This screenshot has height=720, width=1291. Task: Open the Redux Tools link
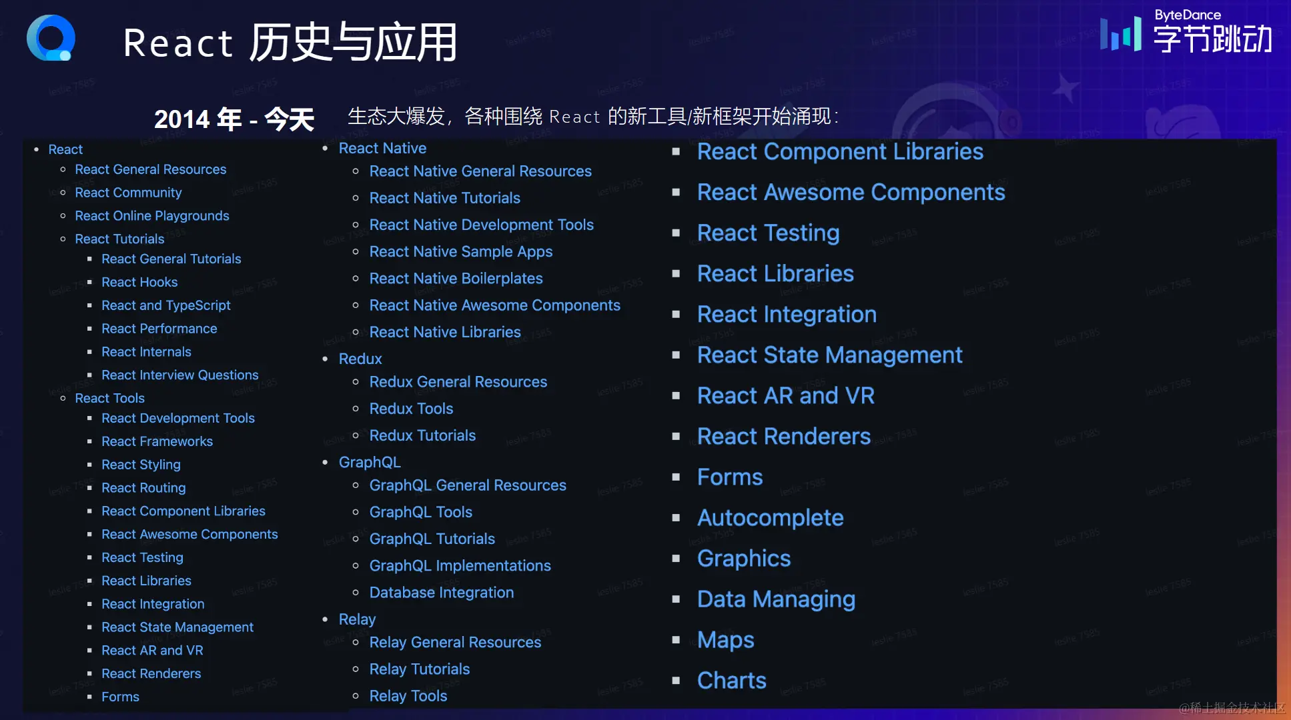(411, 409)
